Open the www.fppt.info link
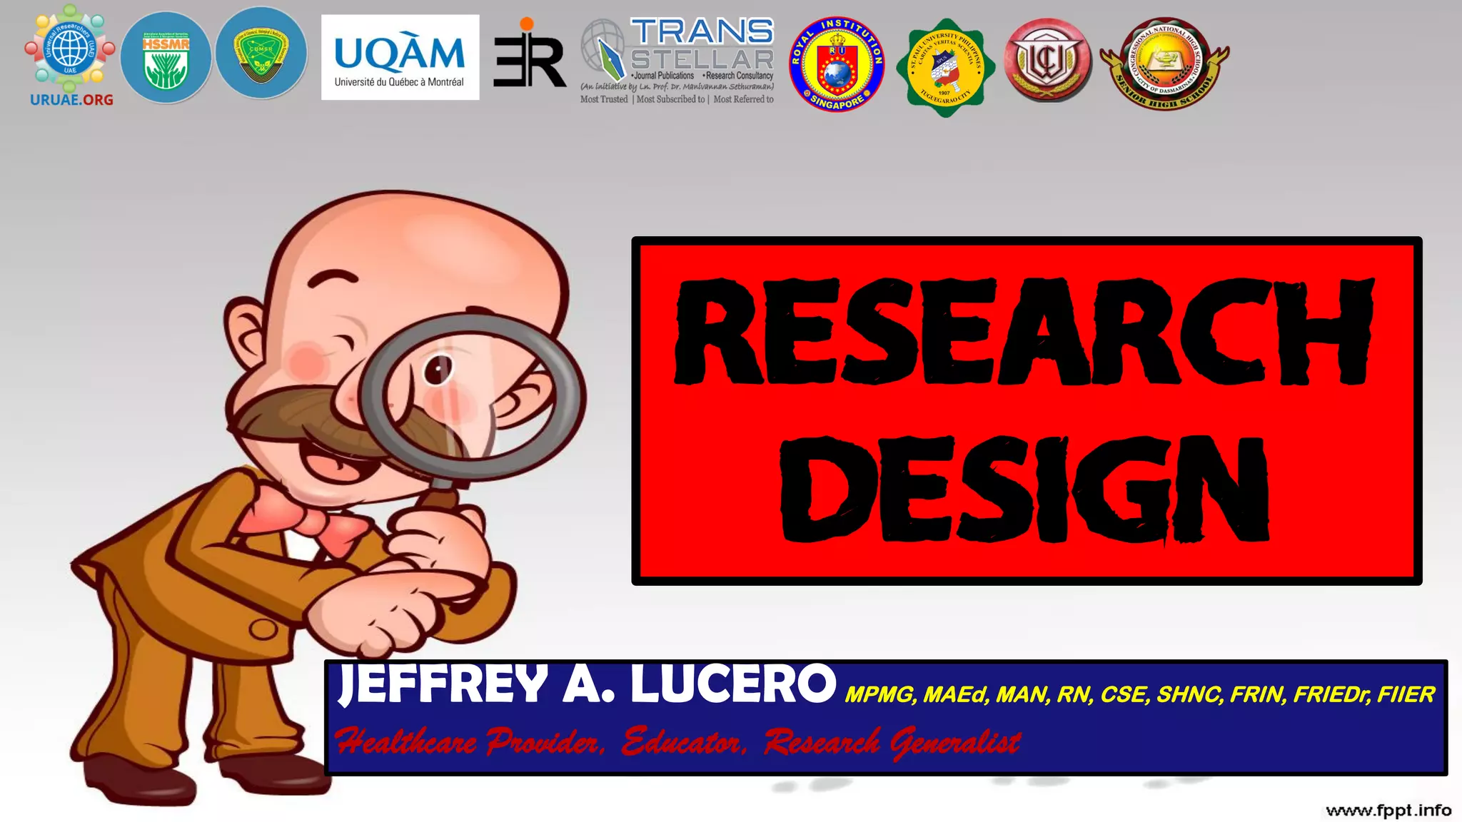Screen dimensions: 1462x822 pyautogui.click(x=1388, y=810)
